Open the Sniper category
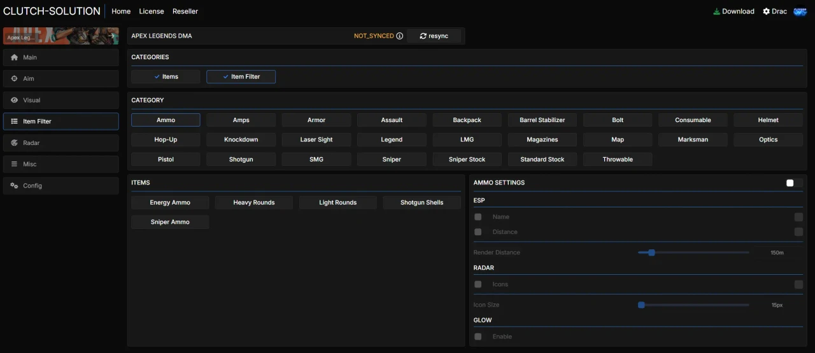The width and height of the screenshot is (815, 353). coord(392,160)
